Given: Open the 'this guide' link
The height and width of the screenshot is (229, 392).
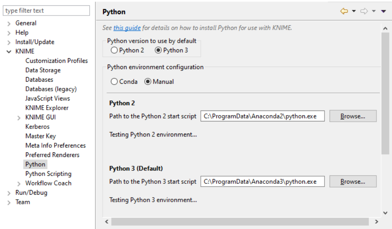Looking at the screenshot, I should pos(127,28).
